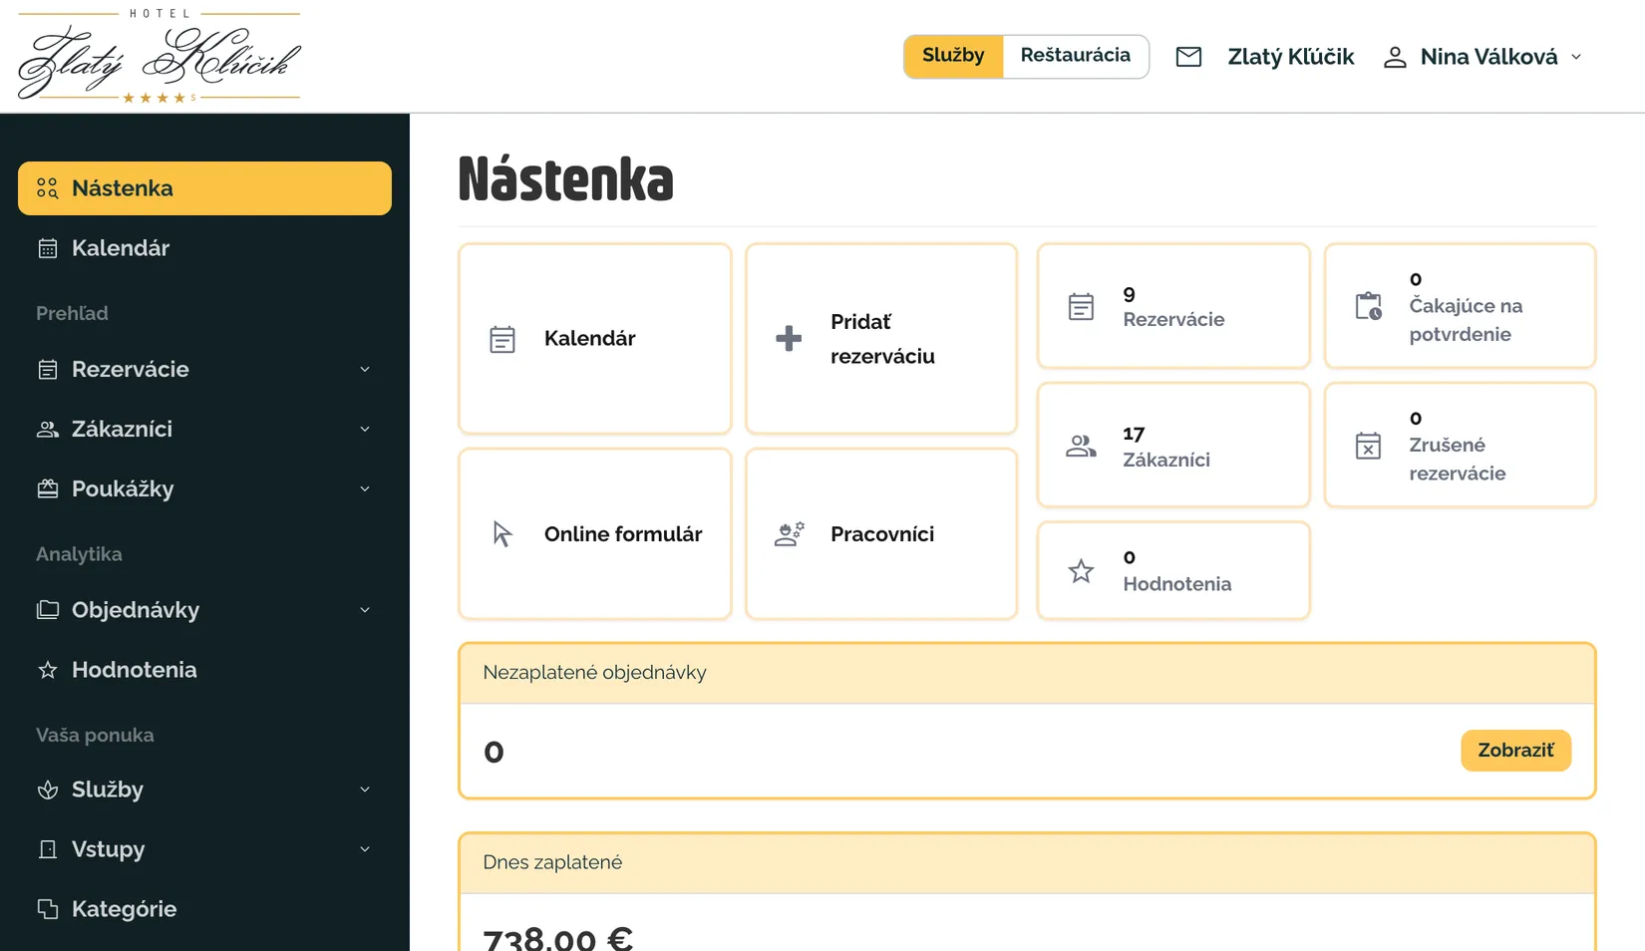Click the user profile icon beside Nina Válková
The width and height of the screenshot is (1645, 951).
[x=1395, y=57]
